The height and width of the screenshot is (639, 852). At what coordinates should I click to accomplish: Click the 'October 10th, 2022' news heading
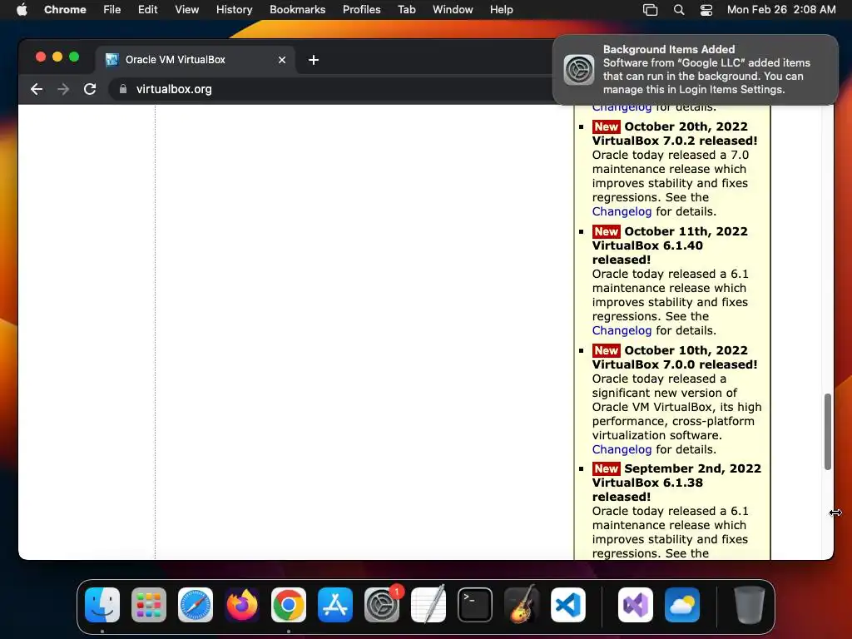686,350
